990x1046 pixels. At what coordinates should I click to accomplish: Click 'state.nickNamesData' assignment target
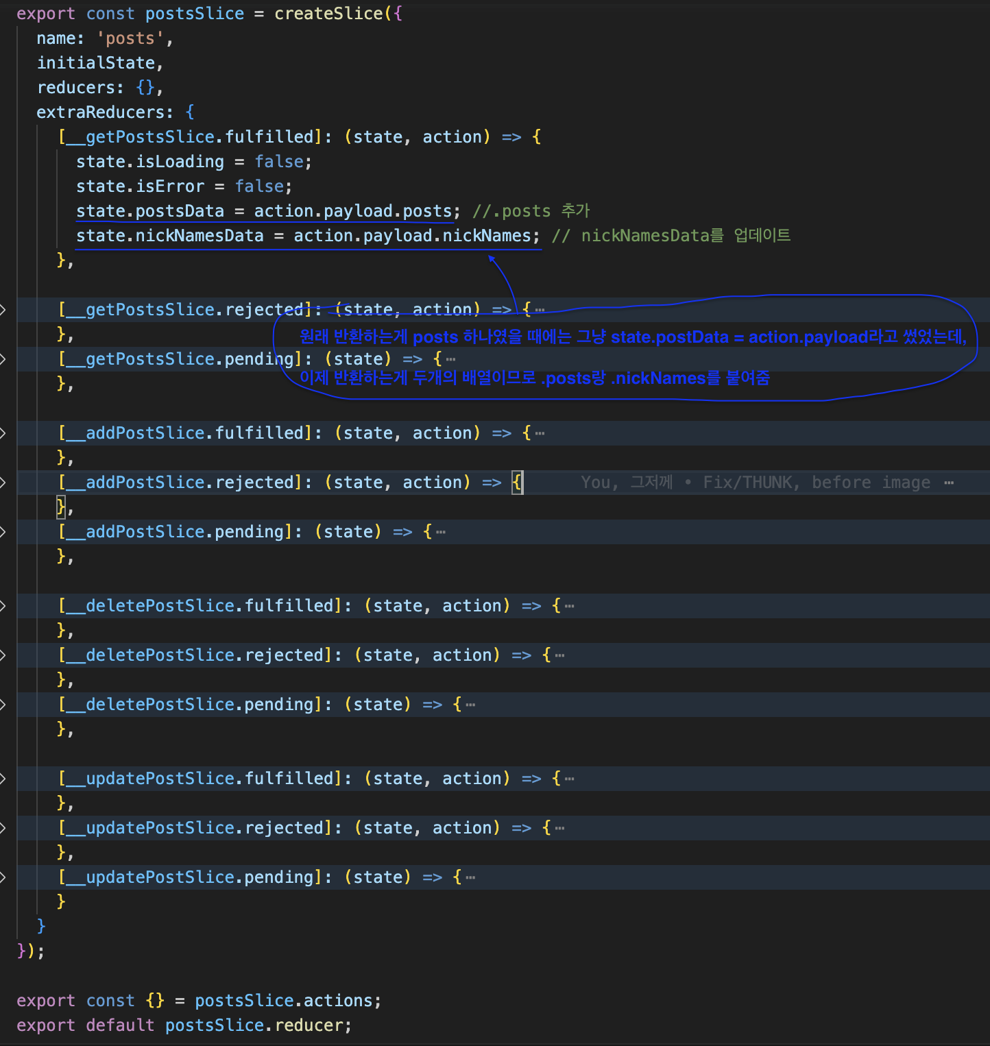[x=170, y=236]
